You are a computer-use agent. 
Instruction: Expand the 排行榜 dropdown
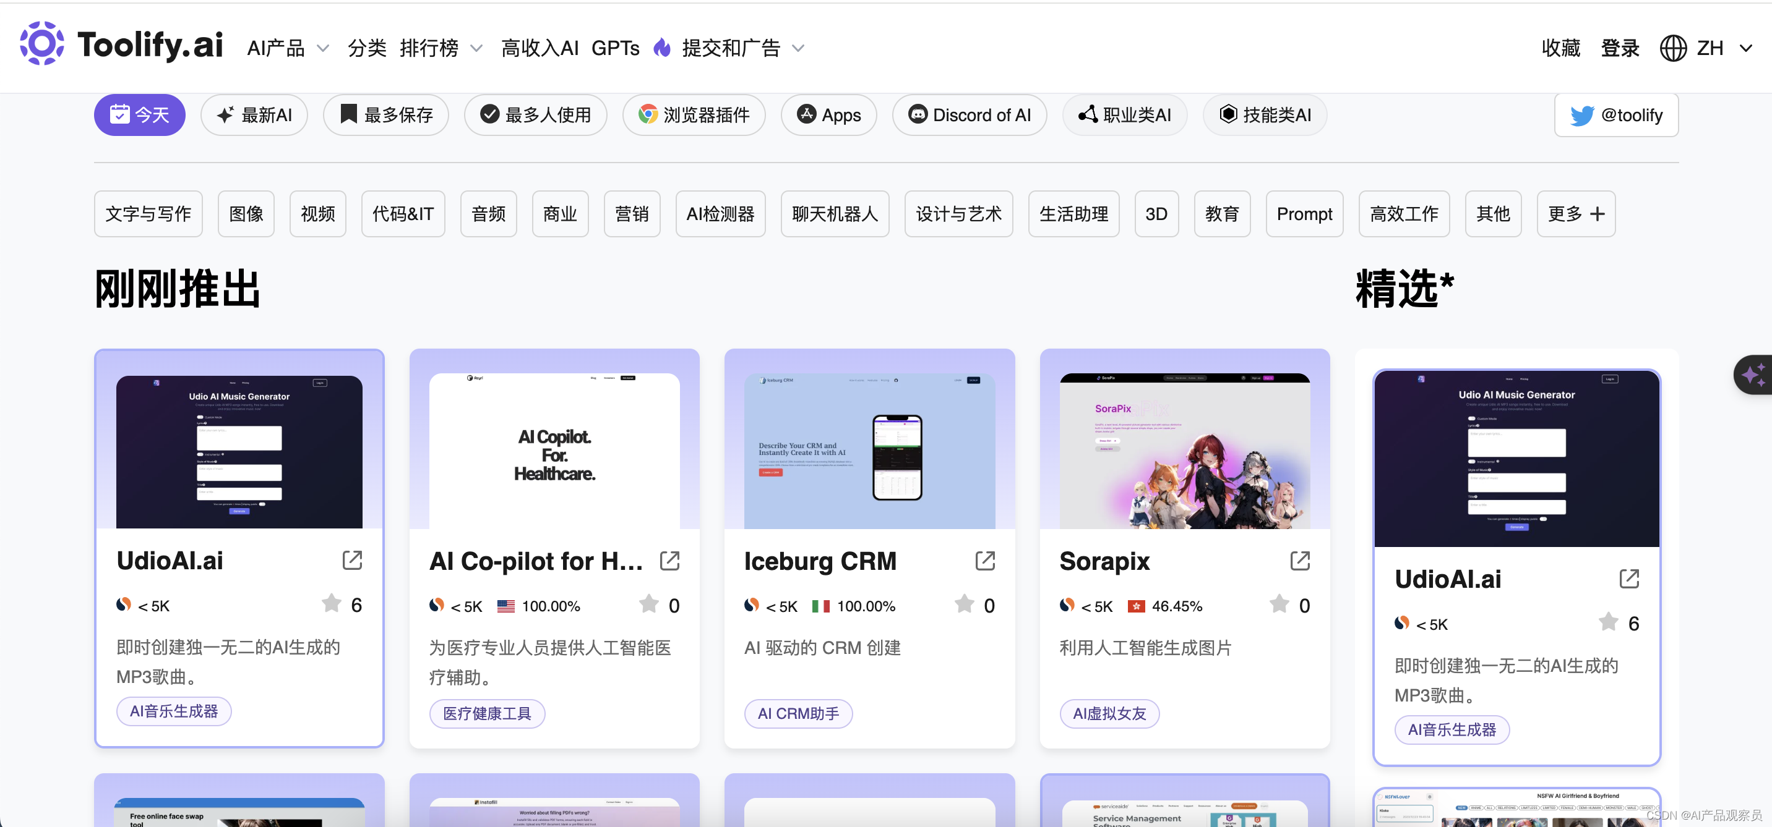coord(476,48)
